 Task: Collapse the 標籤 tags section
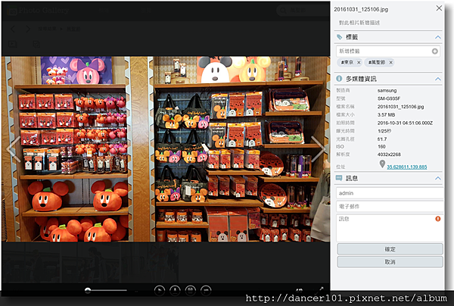(438, 37)
